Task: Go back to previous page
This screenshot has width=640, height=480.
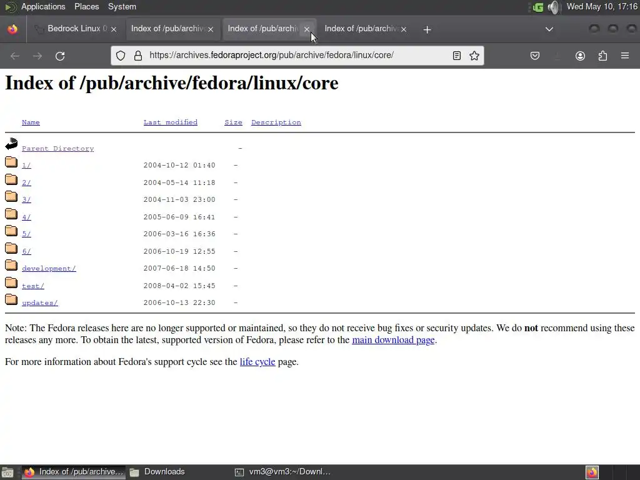Action: coord(15,56)
